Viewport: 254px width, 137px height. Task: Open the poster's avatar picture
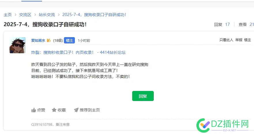(x=18, y=45)
